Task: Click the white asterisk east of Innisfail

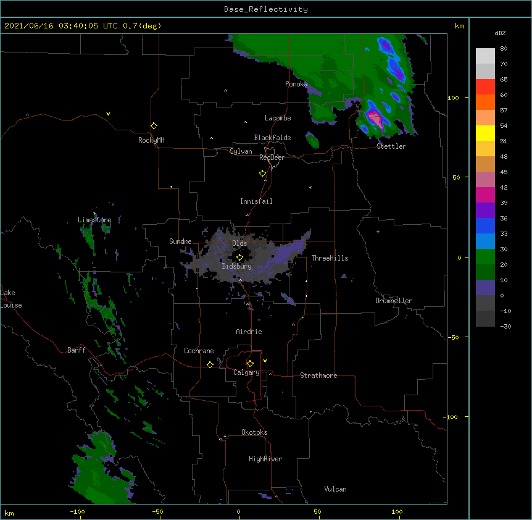Action: pyautogui.click(x=310, y=187)
